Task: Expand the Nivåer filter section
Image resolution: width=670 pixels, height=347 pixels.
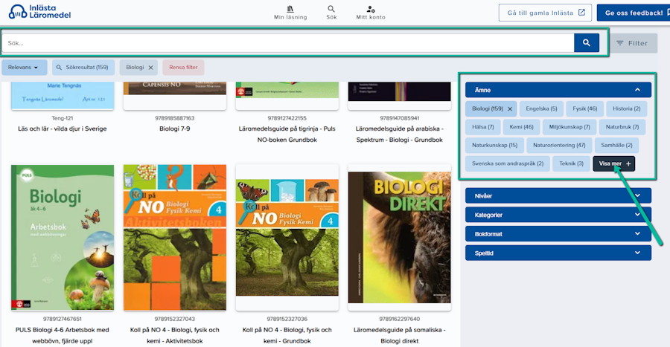Action: (x=558, y=195)
